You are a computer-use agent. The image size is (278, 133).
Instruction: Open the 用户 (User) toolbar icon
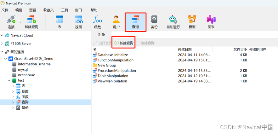116,22
